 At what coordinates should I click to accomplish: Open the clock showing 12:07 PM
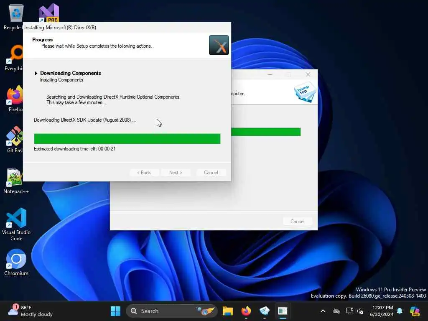pyautogui.click(x=382, y=311)
